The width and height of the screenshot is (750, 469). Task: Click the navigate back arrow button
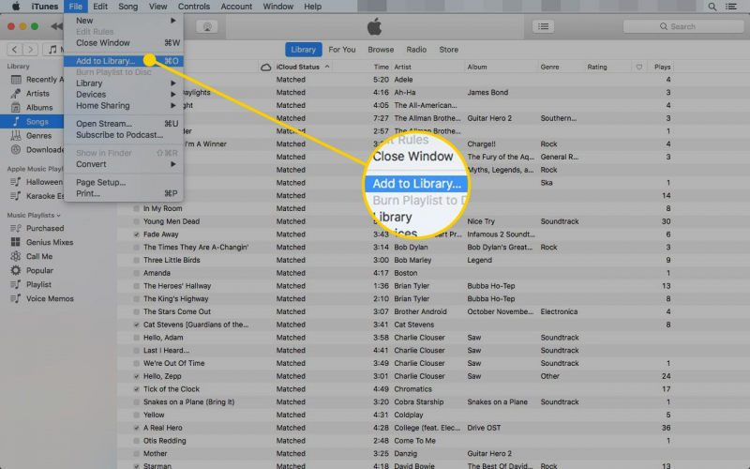pyautogui.click(x=14, y=49)
